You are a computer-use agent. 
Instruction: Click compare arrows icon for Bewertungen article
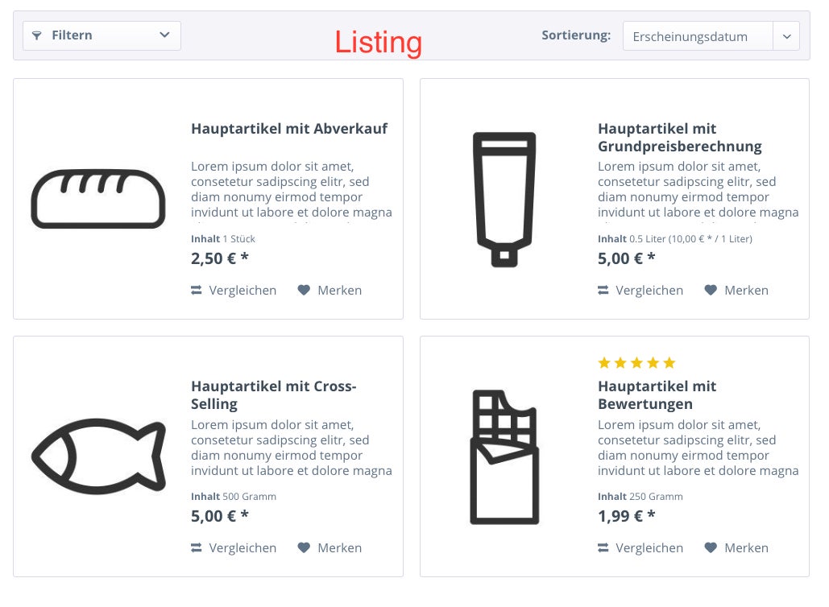[603, 548]
